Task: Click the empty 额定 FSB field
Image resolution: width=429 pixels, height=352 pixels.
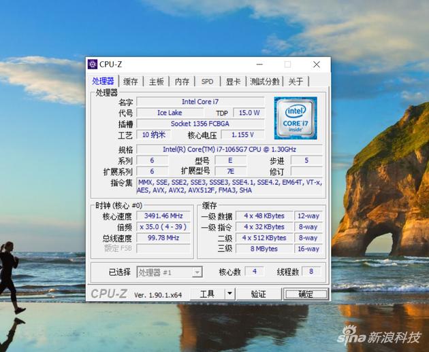Action: pos(163,248)
